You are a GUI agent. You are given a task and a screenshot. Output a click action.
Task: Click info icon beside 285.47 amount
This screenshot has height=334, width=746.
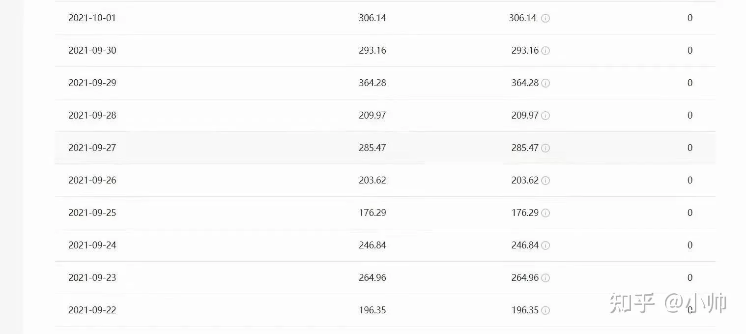[x=545, y=148]
